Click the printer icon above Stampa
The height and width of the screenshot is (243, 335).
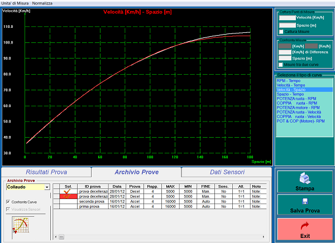point(305,179)
